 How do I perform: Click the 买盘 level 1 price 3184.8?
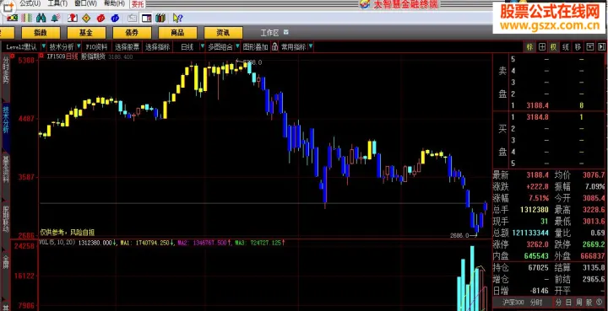(538, 117)
